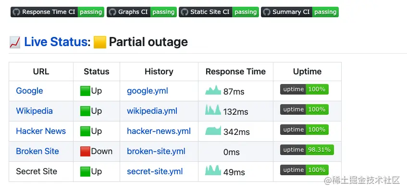Click the Graphs CI passing badge
Image resolution: width=407 pixels, height=192 pixels.
[x=142, y=12]
